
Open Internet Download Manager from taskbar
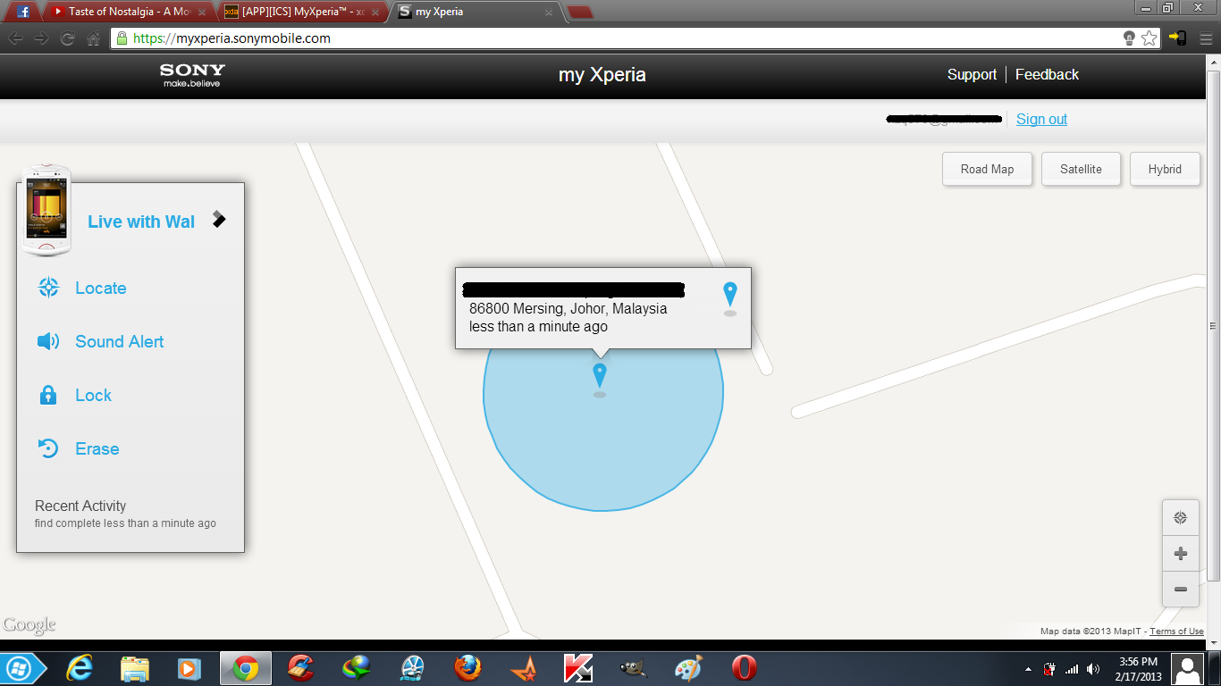click(x=356, y=668)
